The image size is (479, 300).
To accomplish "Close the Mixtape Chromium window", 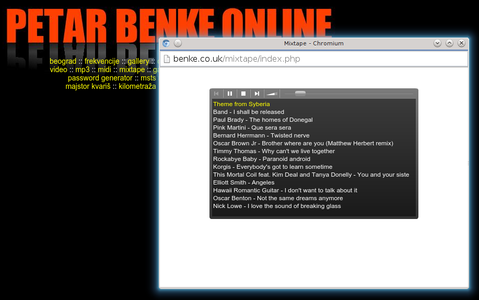I will [x=461, y=43].
